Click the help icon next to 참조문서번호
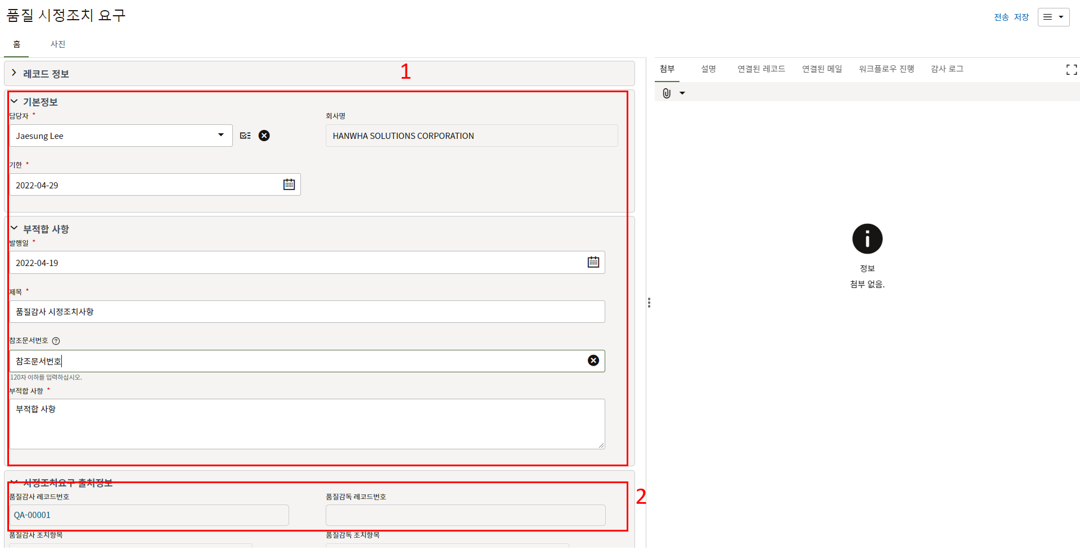Screen dimensions: 1080x551 click(56, 341)
